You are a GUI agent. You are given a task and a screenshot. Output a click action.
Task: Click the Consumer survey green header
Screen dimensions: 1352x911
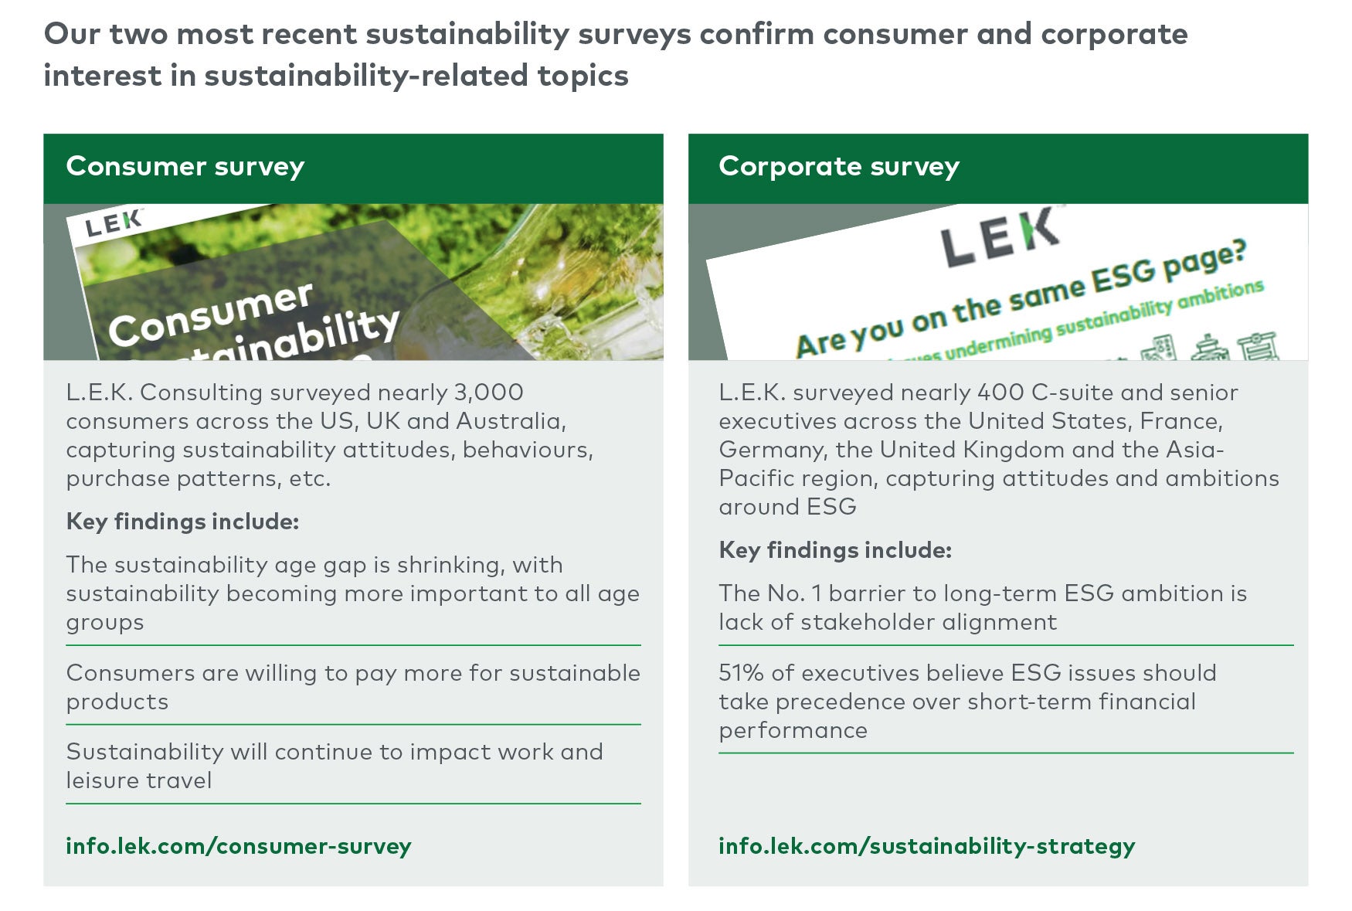click(x=353, y=168)
